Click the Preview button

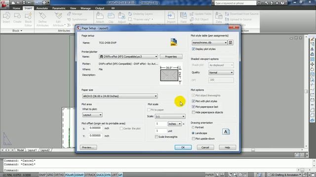point(88,147)
